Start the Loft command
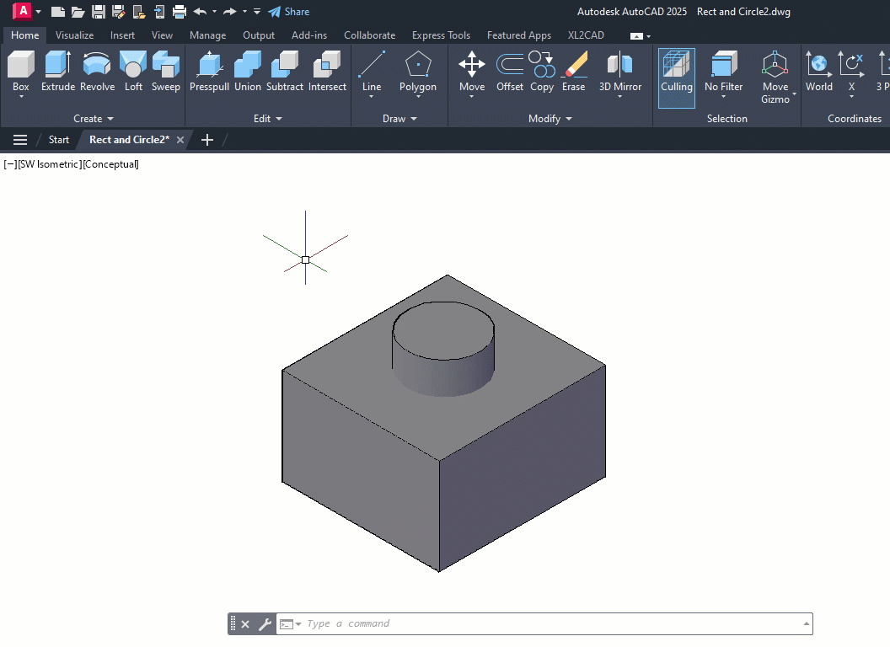The width and height of the screenshot is (890, 647). click(133, 71)
